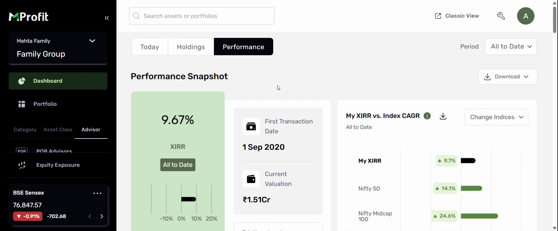The image size is (558, 231).
Task: Expand the Mehta Family group selector
Action: click(x=92, y=41)
